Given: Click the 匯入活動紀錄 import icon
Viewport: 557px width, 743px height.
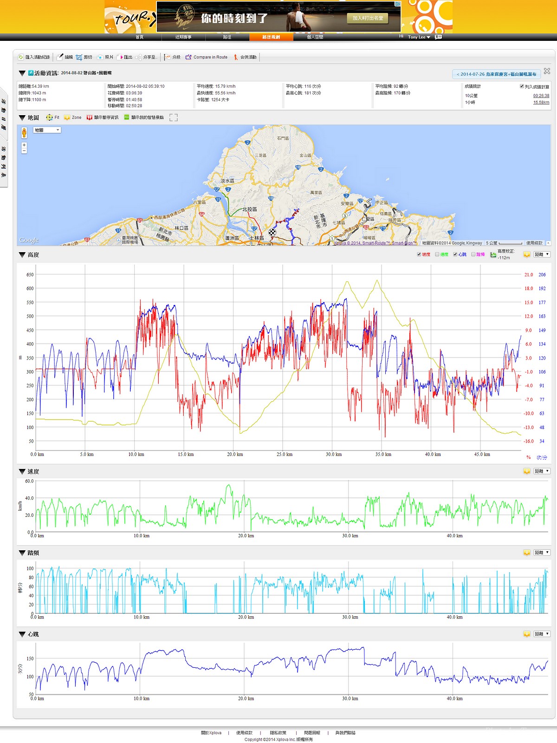Looking at the screenshot, I should (x=20, y=57).
